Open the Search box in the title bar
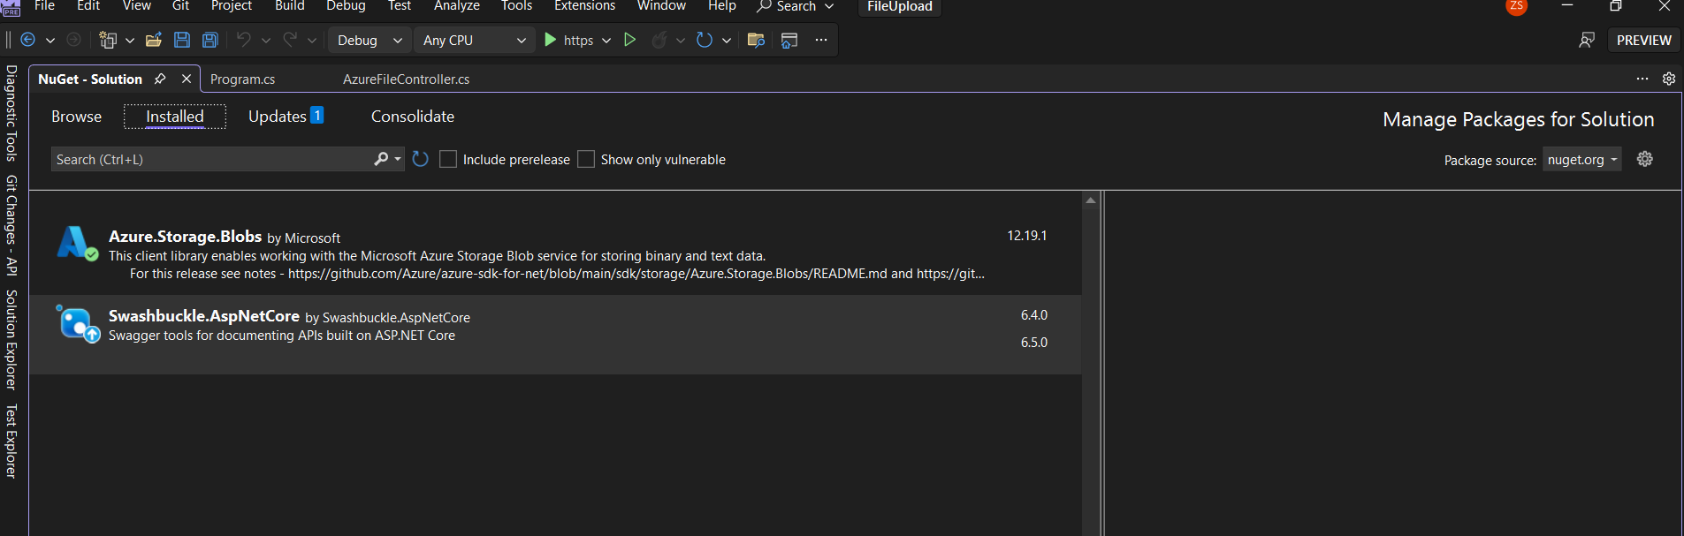 (795, 6)
